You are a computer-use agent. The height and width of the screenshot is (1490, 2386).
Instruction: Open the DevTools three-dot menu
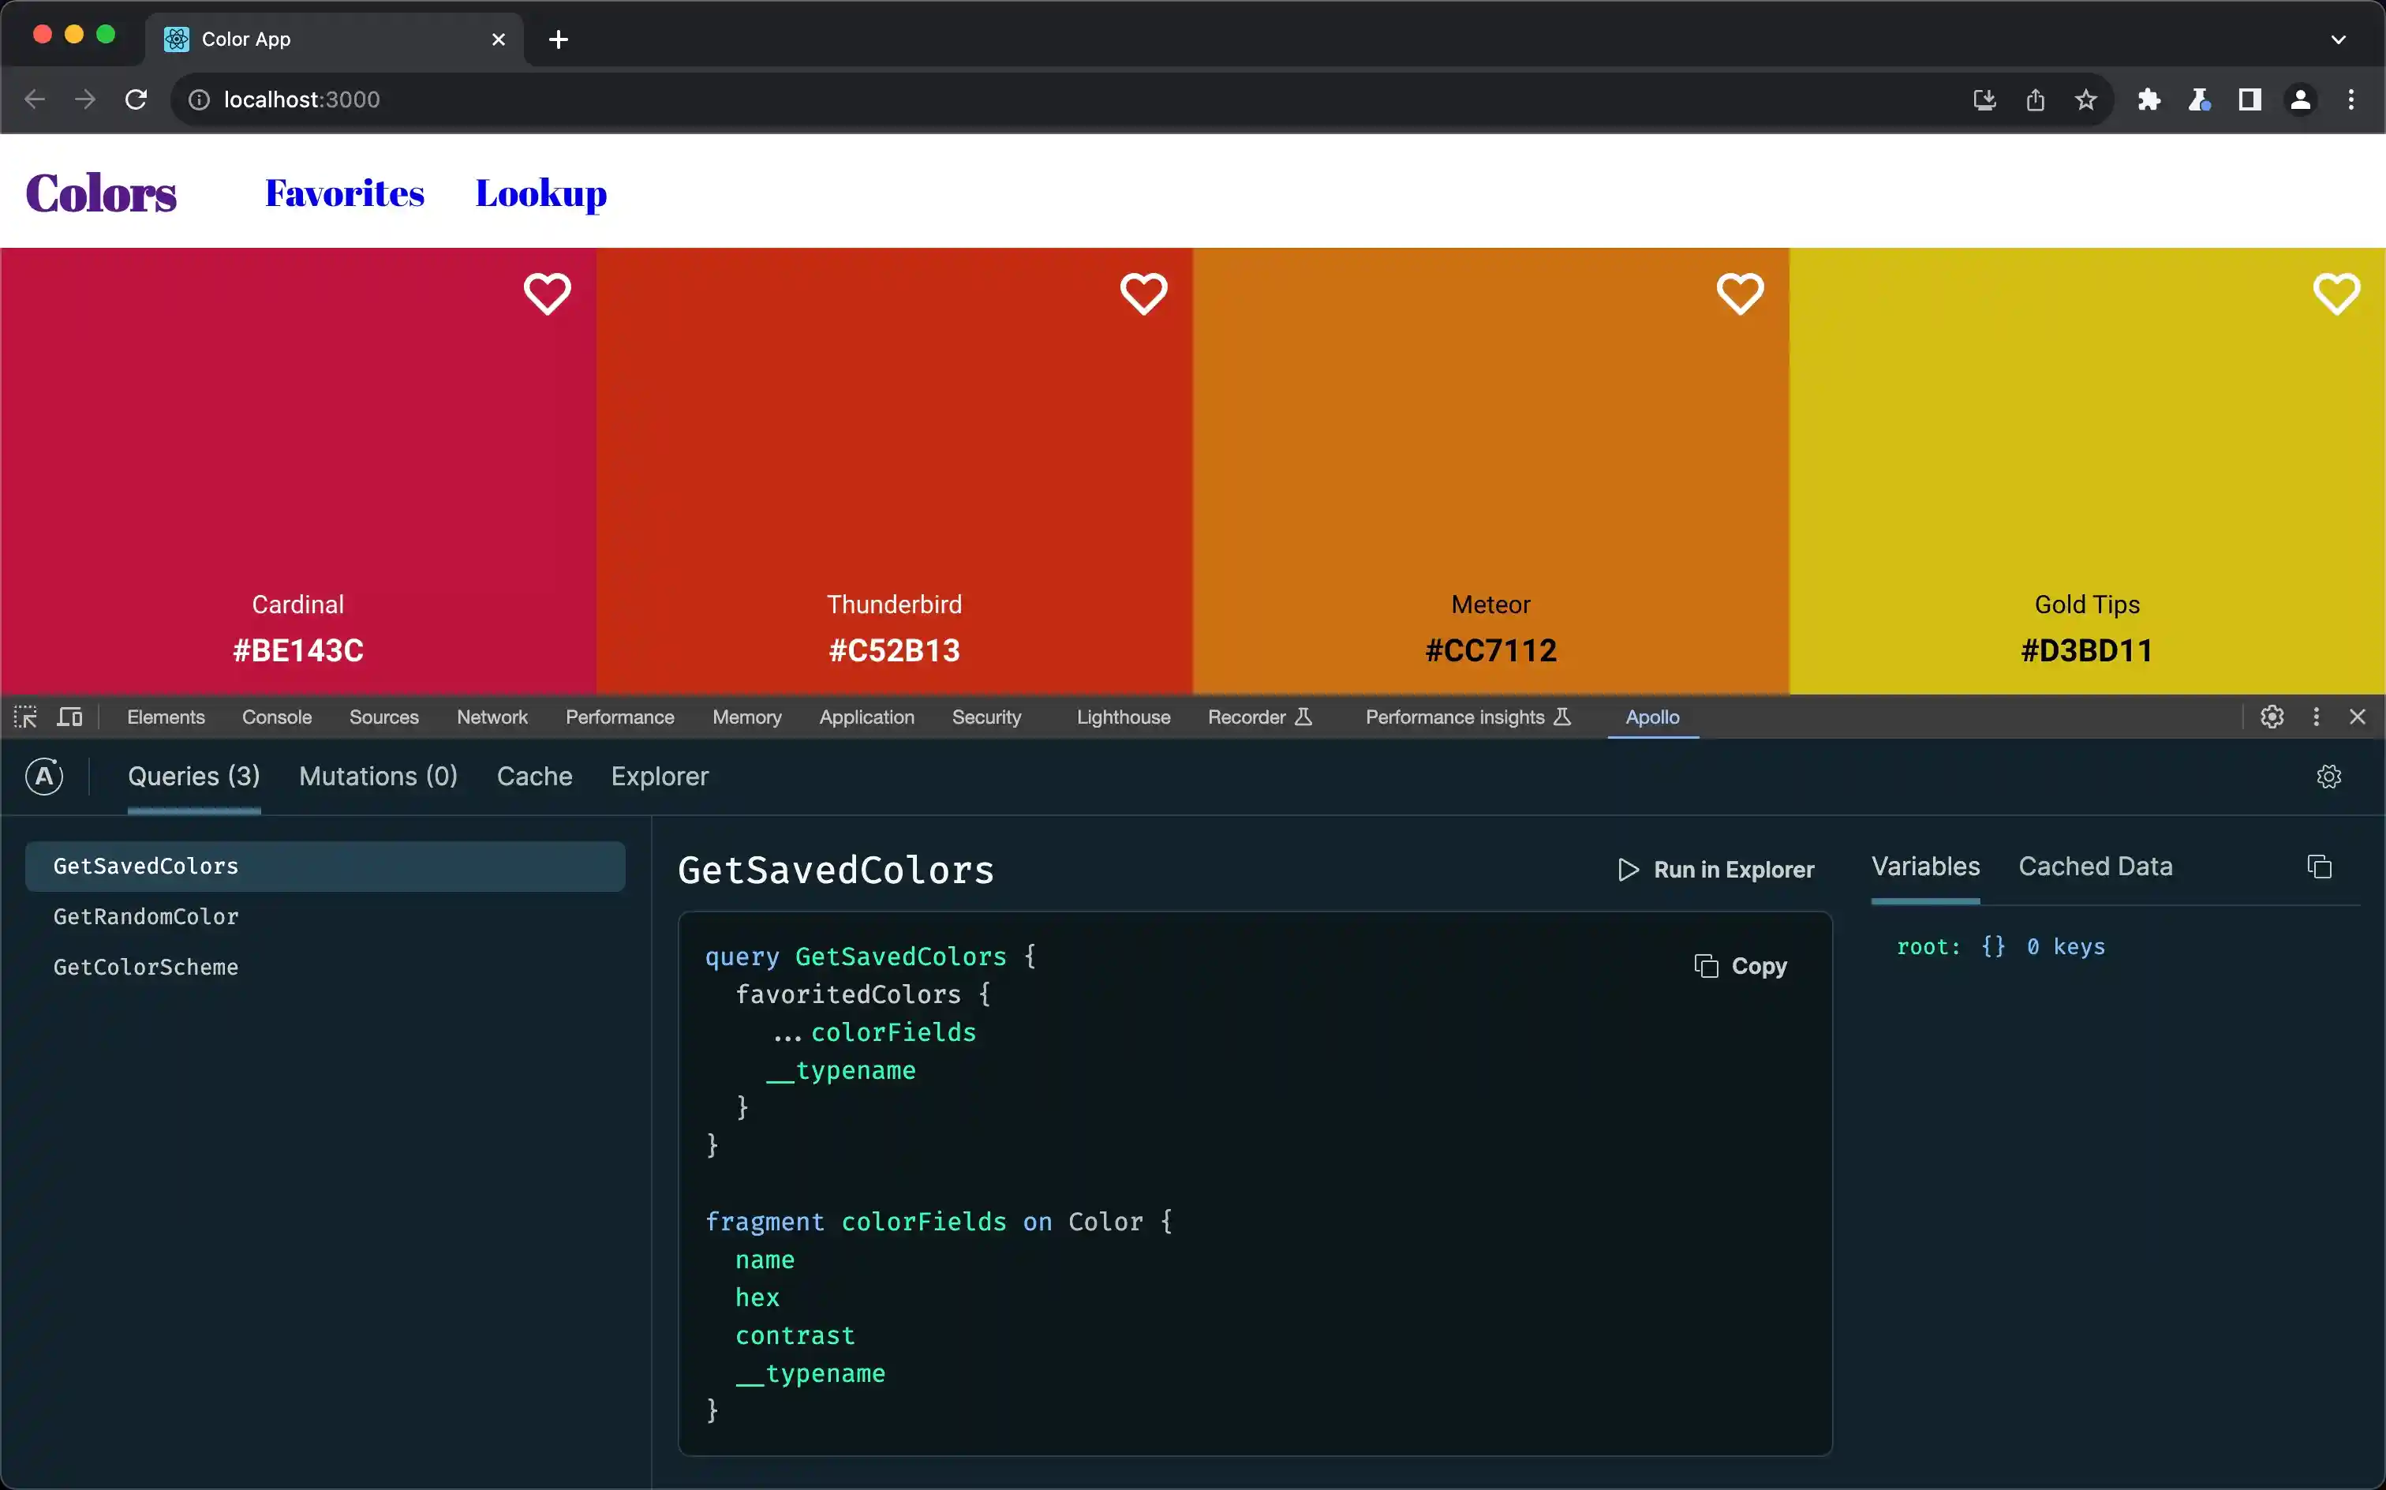tap(2316, 717)
